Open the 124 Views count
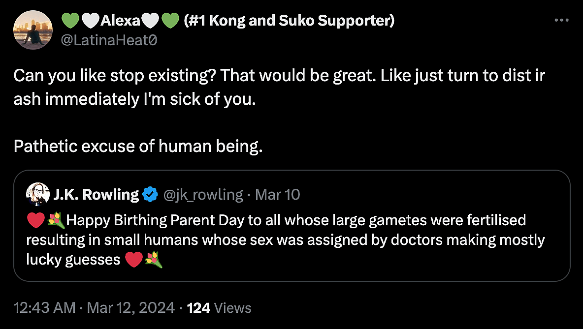 click(219, 308)
